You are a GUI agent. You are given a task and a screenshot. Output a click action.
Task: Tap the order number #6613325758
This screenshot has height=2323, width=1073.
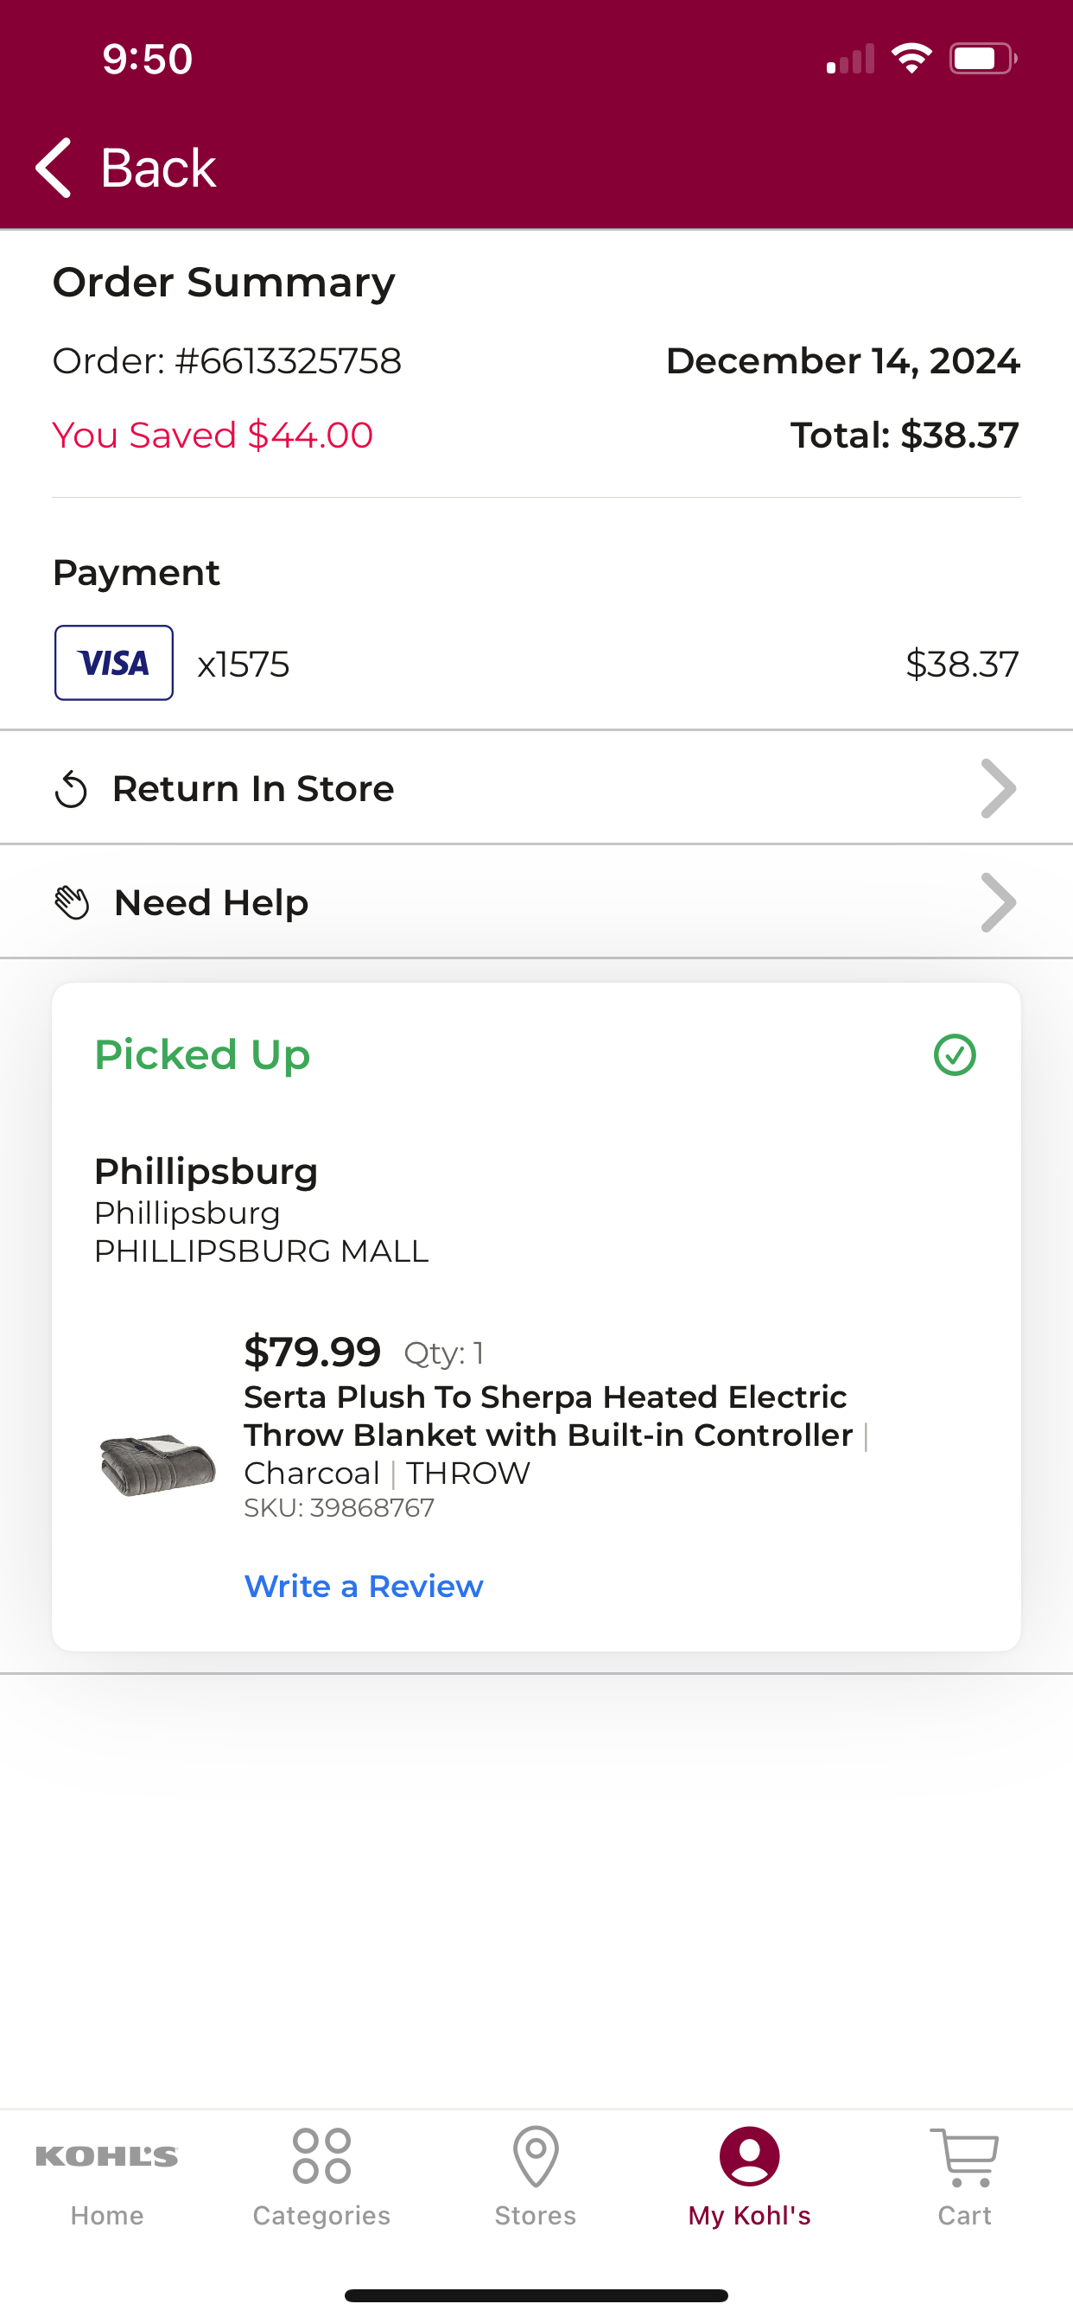tap(288, 360)
